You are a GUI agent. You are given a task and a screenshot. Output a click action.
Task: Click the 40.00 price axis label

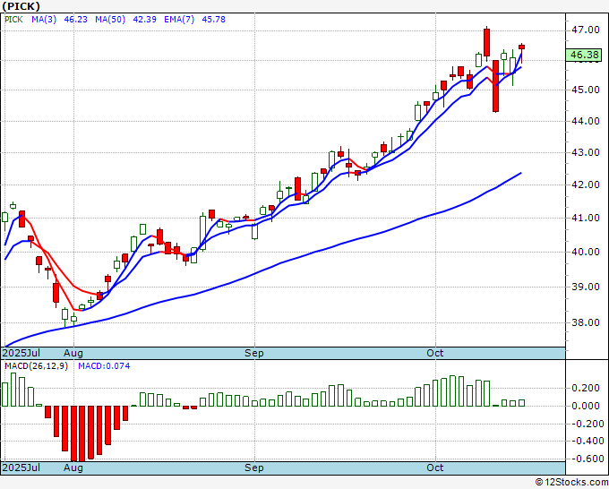point(586,252)
